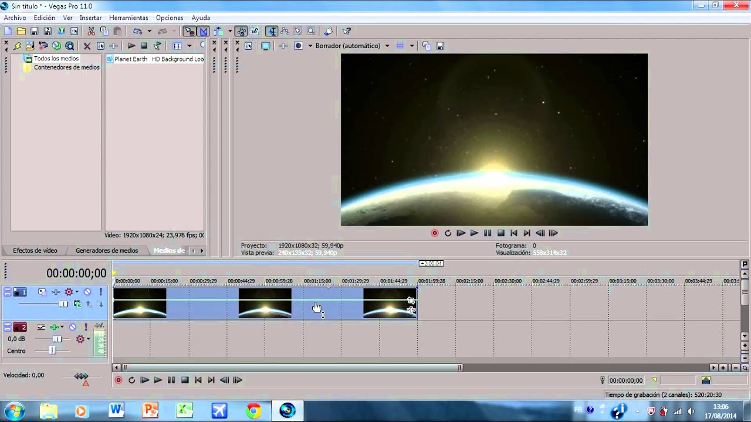Screen dimensions: 751x422
Task: Click the Zoom edit magnifier tool
Action: [311, 31]
